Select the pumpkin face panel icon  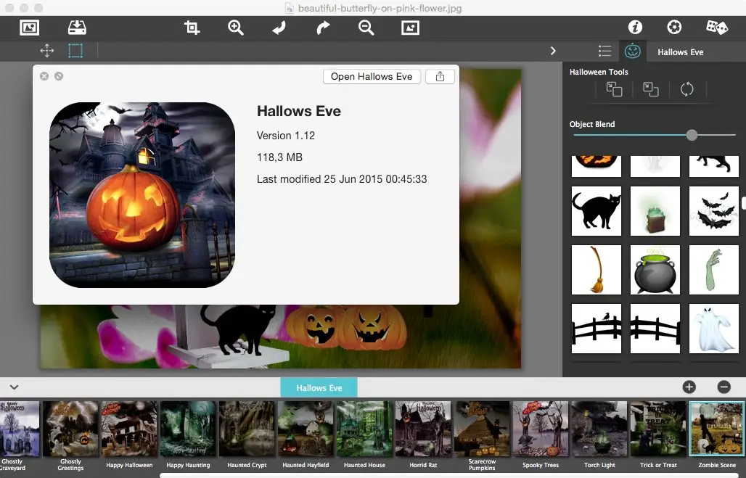point(632,51)
